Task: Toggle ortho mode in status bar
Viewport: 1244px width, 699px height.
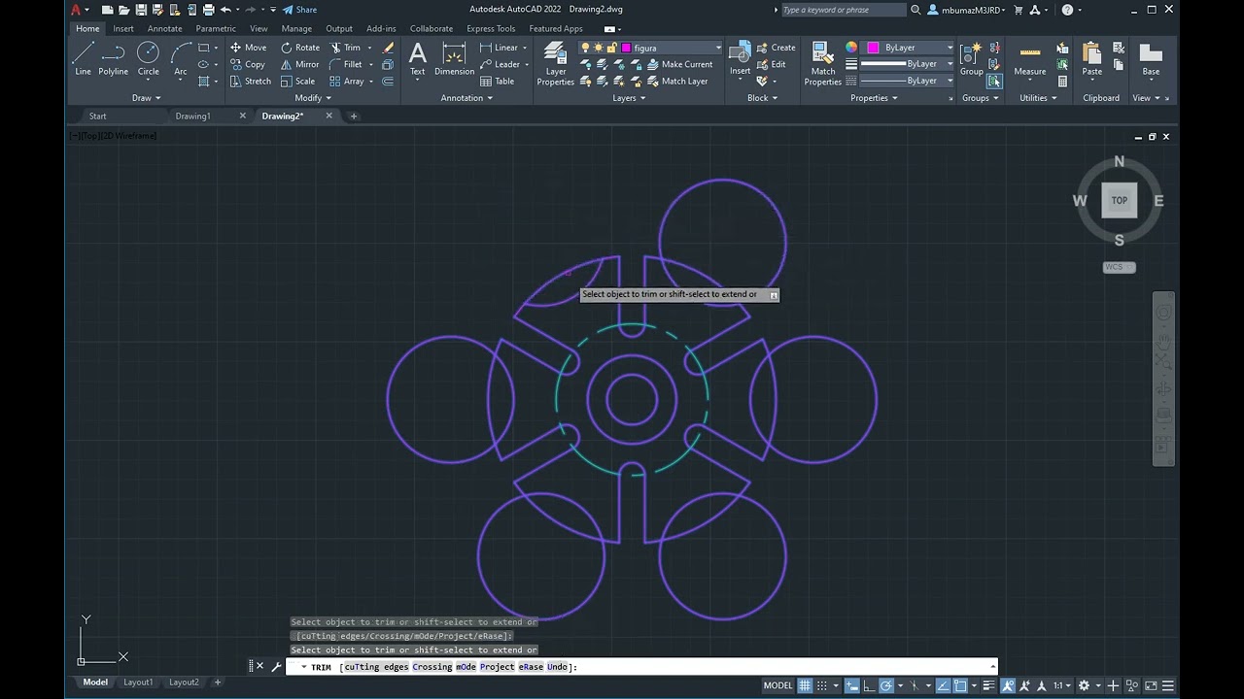Action: click(x=869, y=685)
